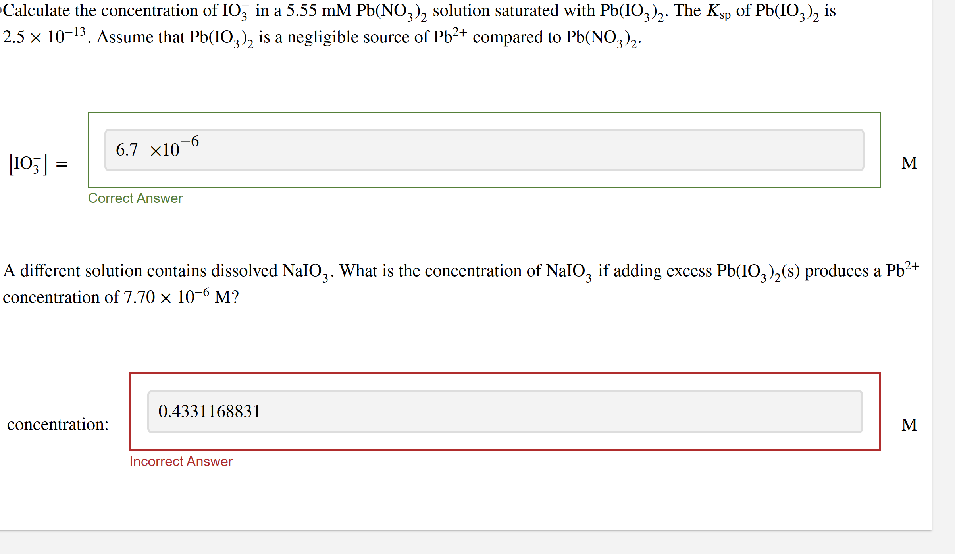Click the [IO₃⁻] = label
This screenshot has height=554, width=955.
click(x=38, y=163)
